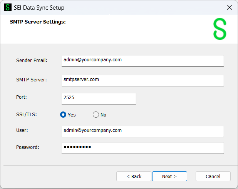Screen dimensions: 238x189
Task: Select Yes for SSL/TLS
Action: point(63,115)
